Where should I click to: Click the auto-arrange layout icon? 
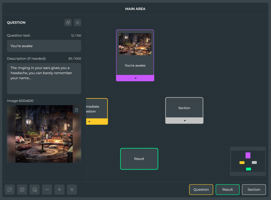(x=35, y=190)
